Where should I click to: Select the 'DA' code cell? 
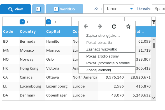click(x=11, y=95)
